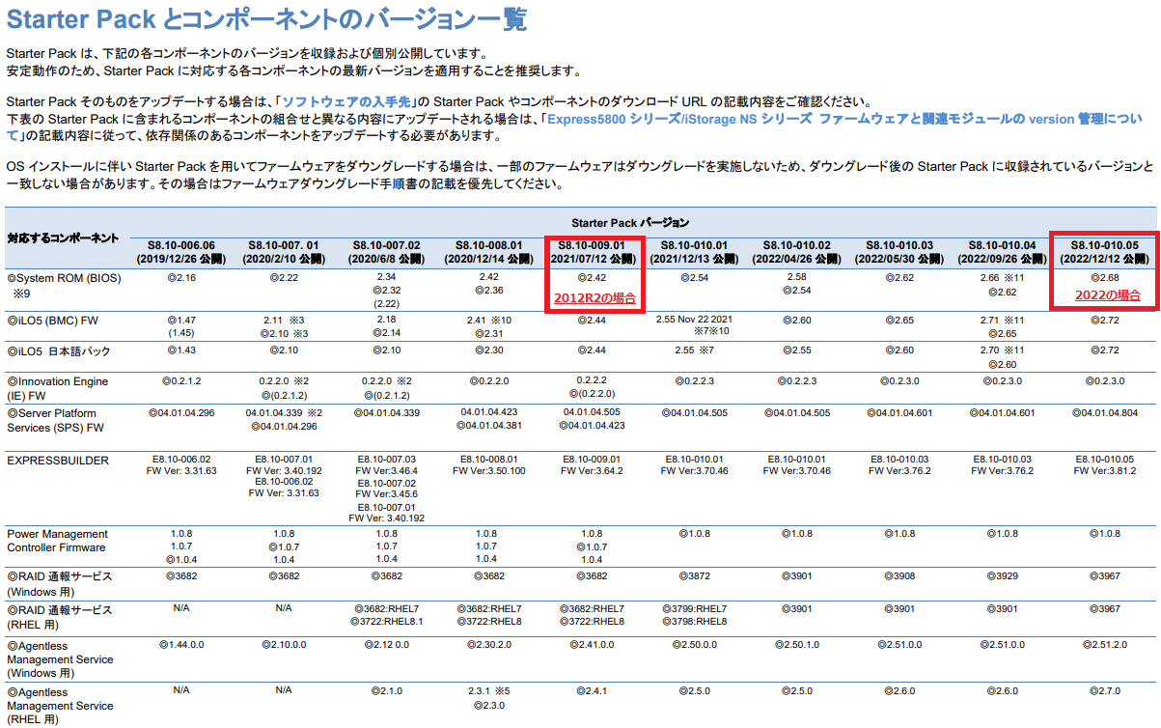Click the BIOS value 2.66 ※11
Screen dimensions: 1161x728
point(1002,277)
